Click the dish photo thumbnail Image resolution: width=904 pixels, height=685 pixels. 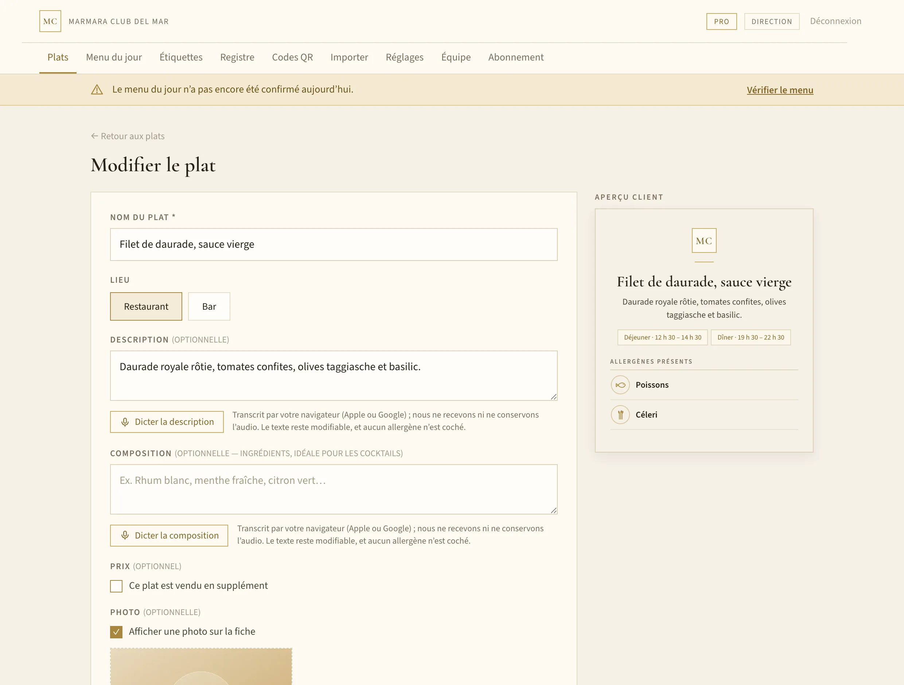point(201,667)
